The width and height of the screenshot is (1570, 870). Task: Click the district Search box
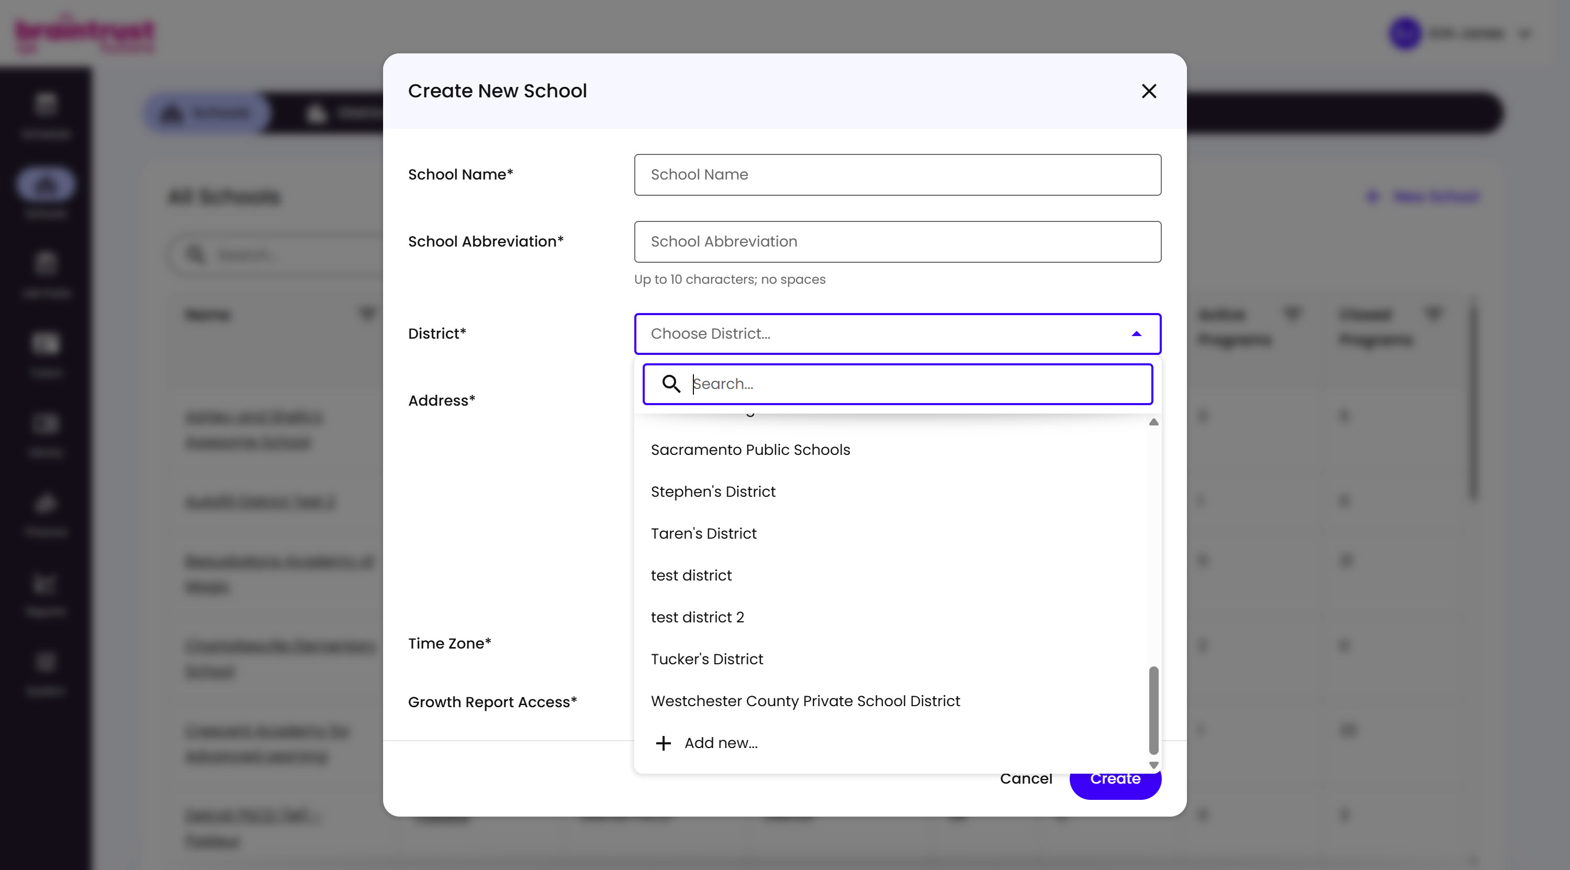(x=897, y=384)
